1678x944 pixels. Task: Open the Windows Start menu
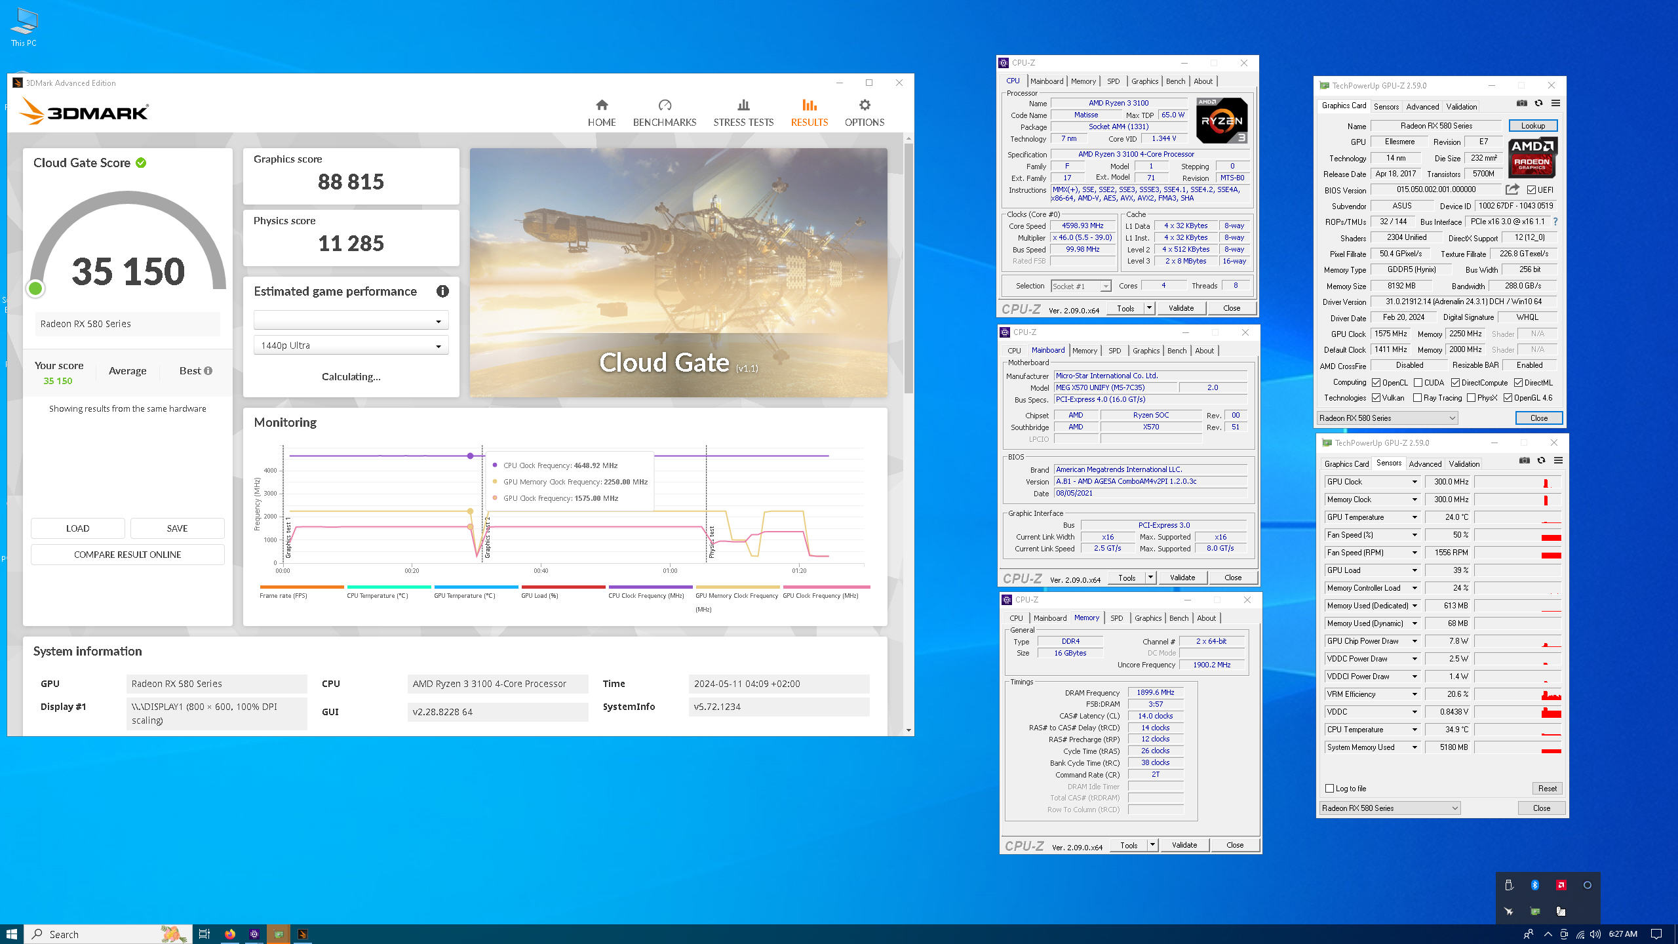[12, 934]
